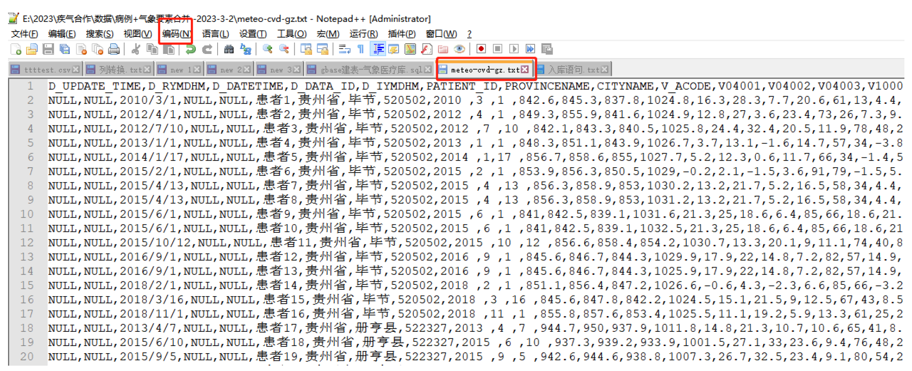The image size is (912, 371).
Task: Open the 语言(L) language menu
Action: 215,34
